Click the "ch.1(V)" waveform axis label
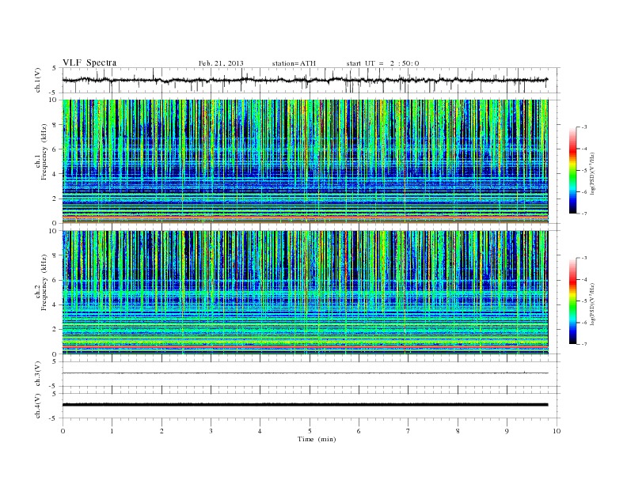Screen dimensions: 627x484 [x=38, y=81]
